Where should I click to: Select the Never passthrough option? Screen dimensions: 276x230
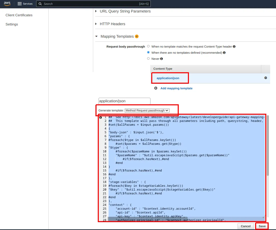click(148, 59)
